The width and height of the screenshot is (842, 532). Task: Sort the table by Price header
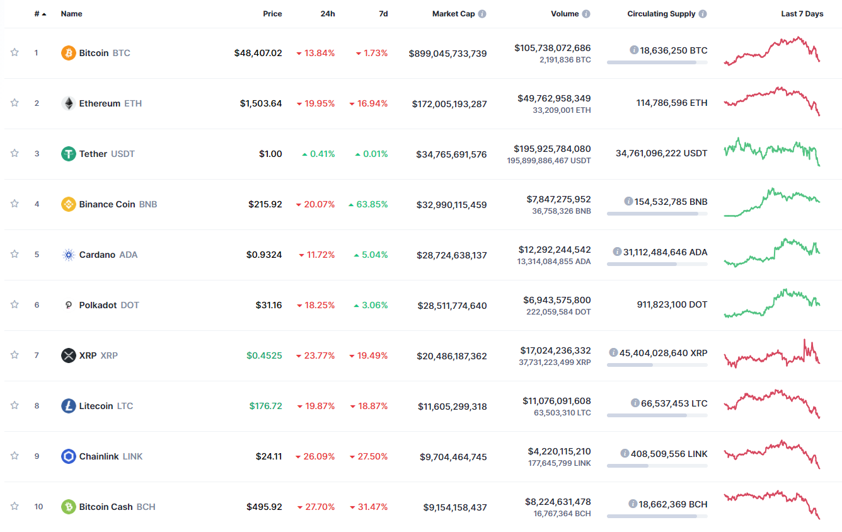[x=272, y=14]
